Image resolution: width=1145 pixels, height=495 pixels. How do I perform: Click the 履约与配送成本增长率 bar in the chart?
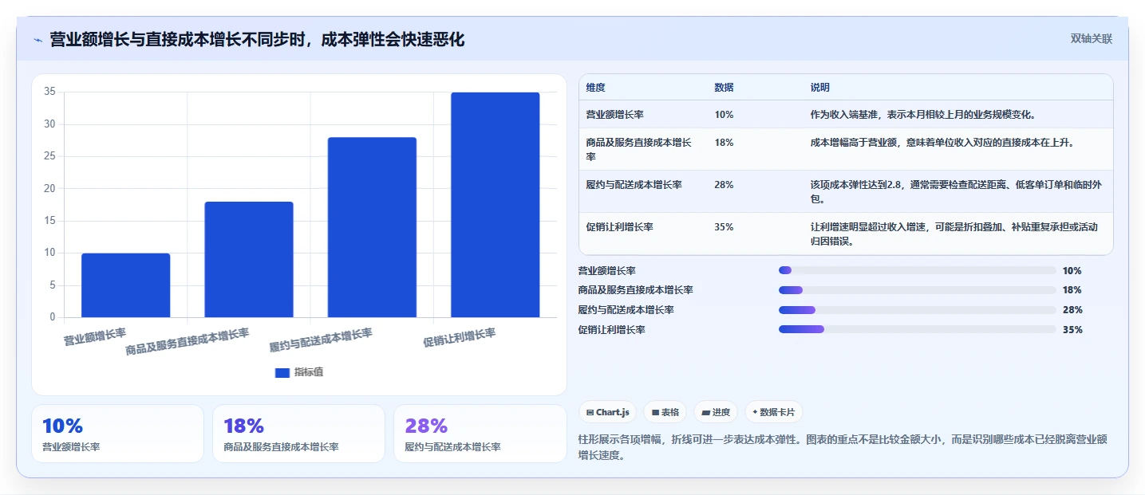click(x=372, y=227)
